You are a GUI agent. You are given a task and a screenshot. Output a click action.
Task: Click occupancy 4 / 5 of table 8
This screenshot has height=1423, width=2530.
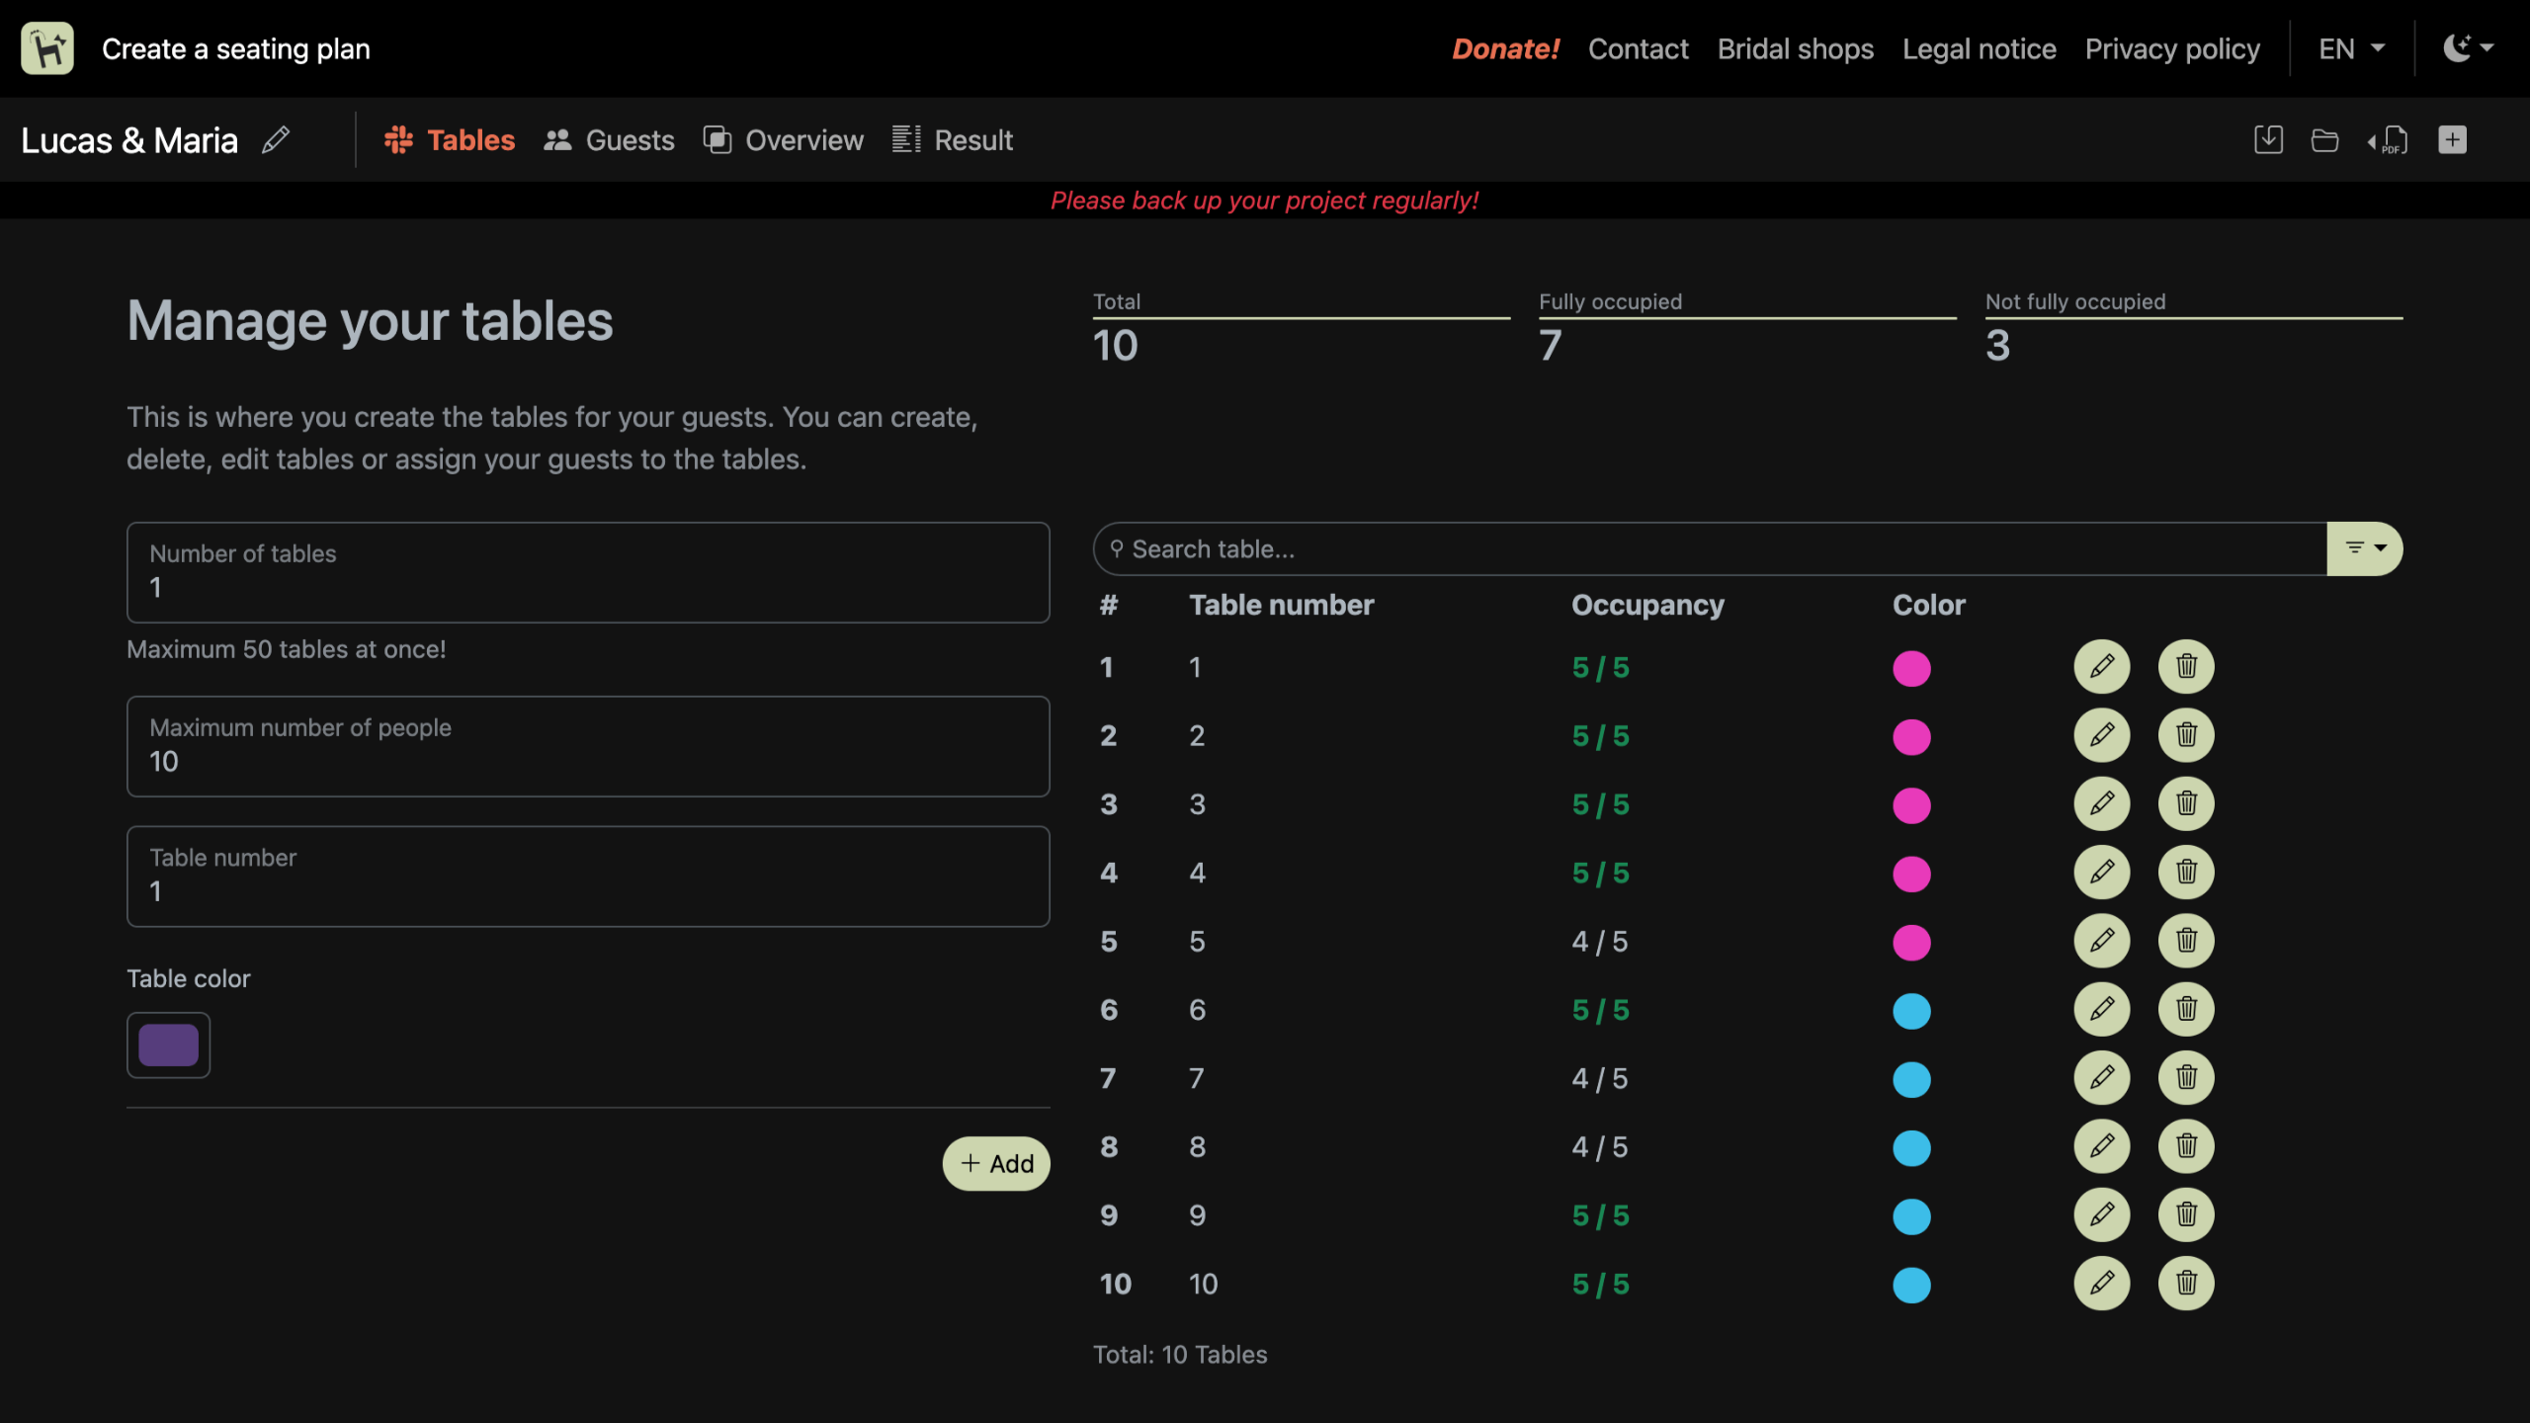(x=1599, y=1147)
